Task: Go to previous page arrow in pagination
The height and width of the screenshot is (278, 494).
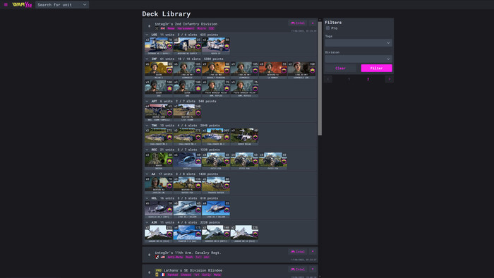Action: pyautogui.click(x=328, y=79)
